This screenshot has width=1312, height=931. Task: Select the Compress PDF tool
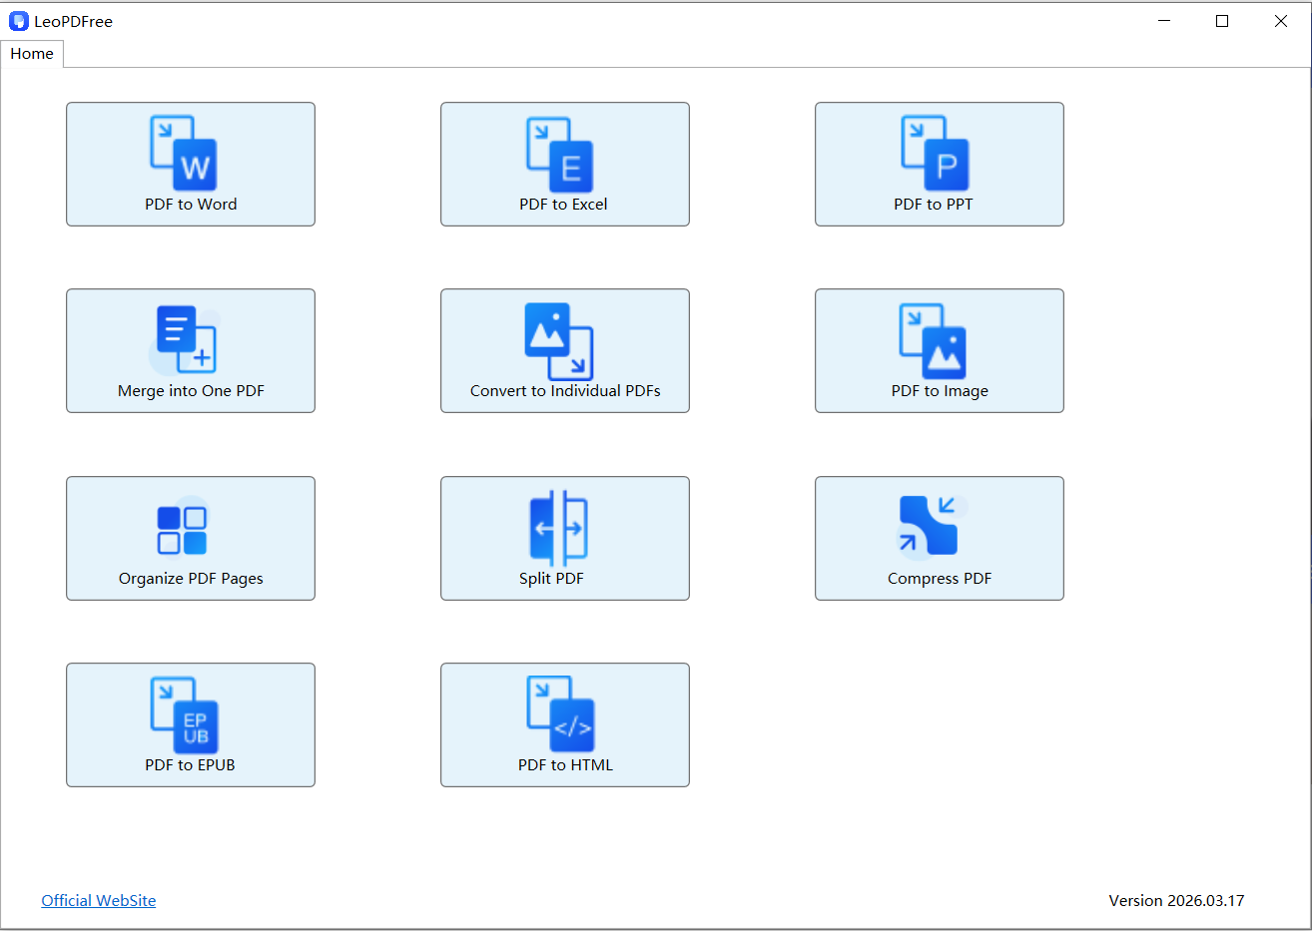939,538
